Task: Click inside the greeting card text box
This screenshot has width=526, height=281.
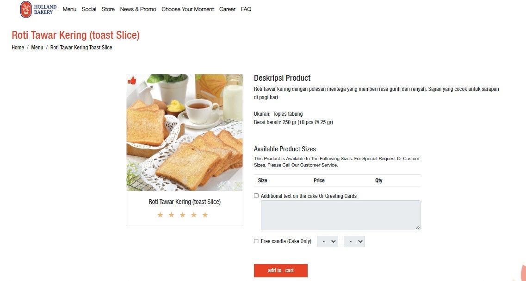Action: (x=340, y=215)
